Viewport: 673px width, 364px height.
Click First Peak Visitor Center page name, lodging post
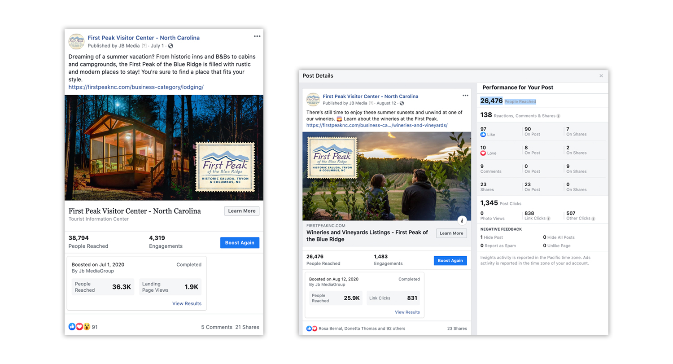[x=144, y=38]
